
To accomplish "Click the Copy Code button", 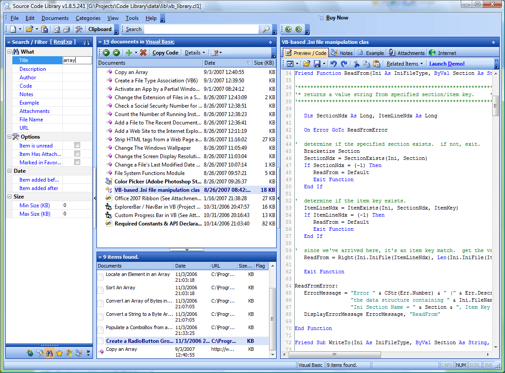I will [x=165, y=53].
